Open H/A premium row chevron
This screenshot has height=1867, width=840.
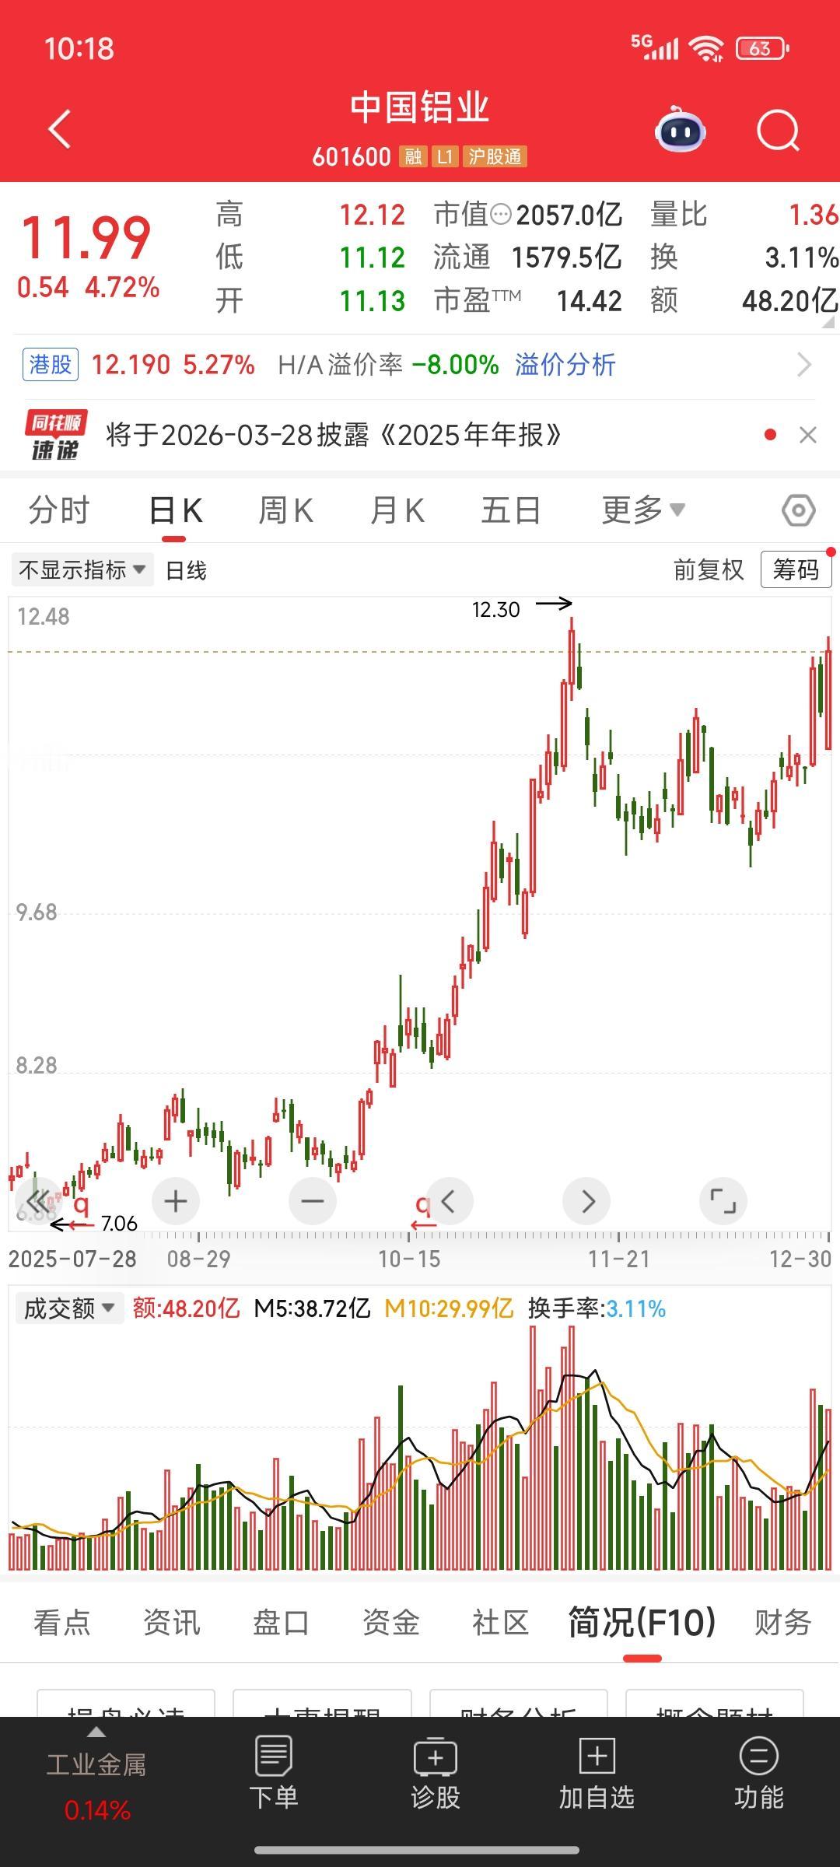coord(804,365)
